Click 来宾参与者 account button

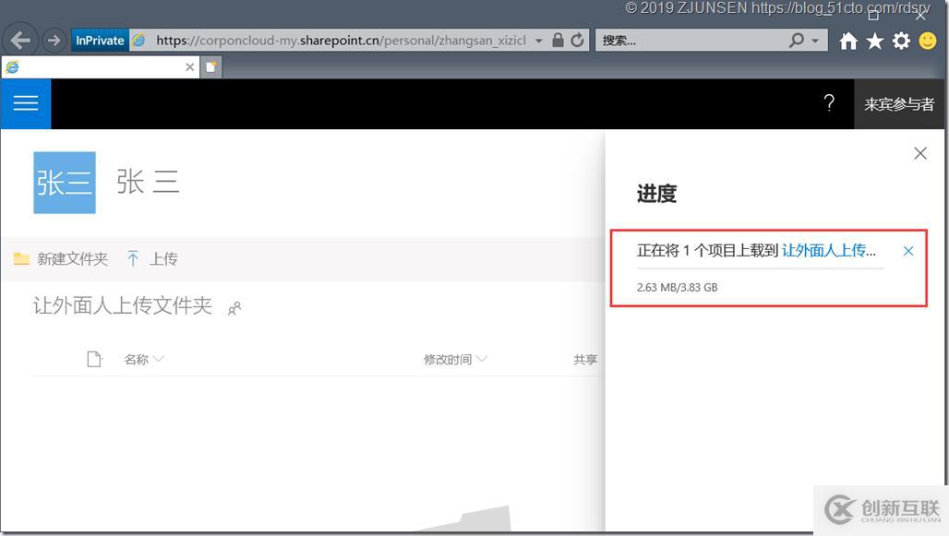pos(899,104)
